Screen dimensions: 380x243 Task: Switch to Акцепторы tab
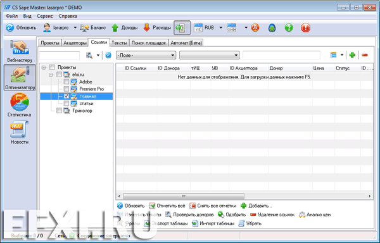pyautogui.click(x=75, y=43)
